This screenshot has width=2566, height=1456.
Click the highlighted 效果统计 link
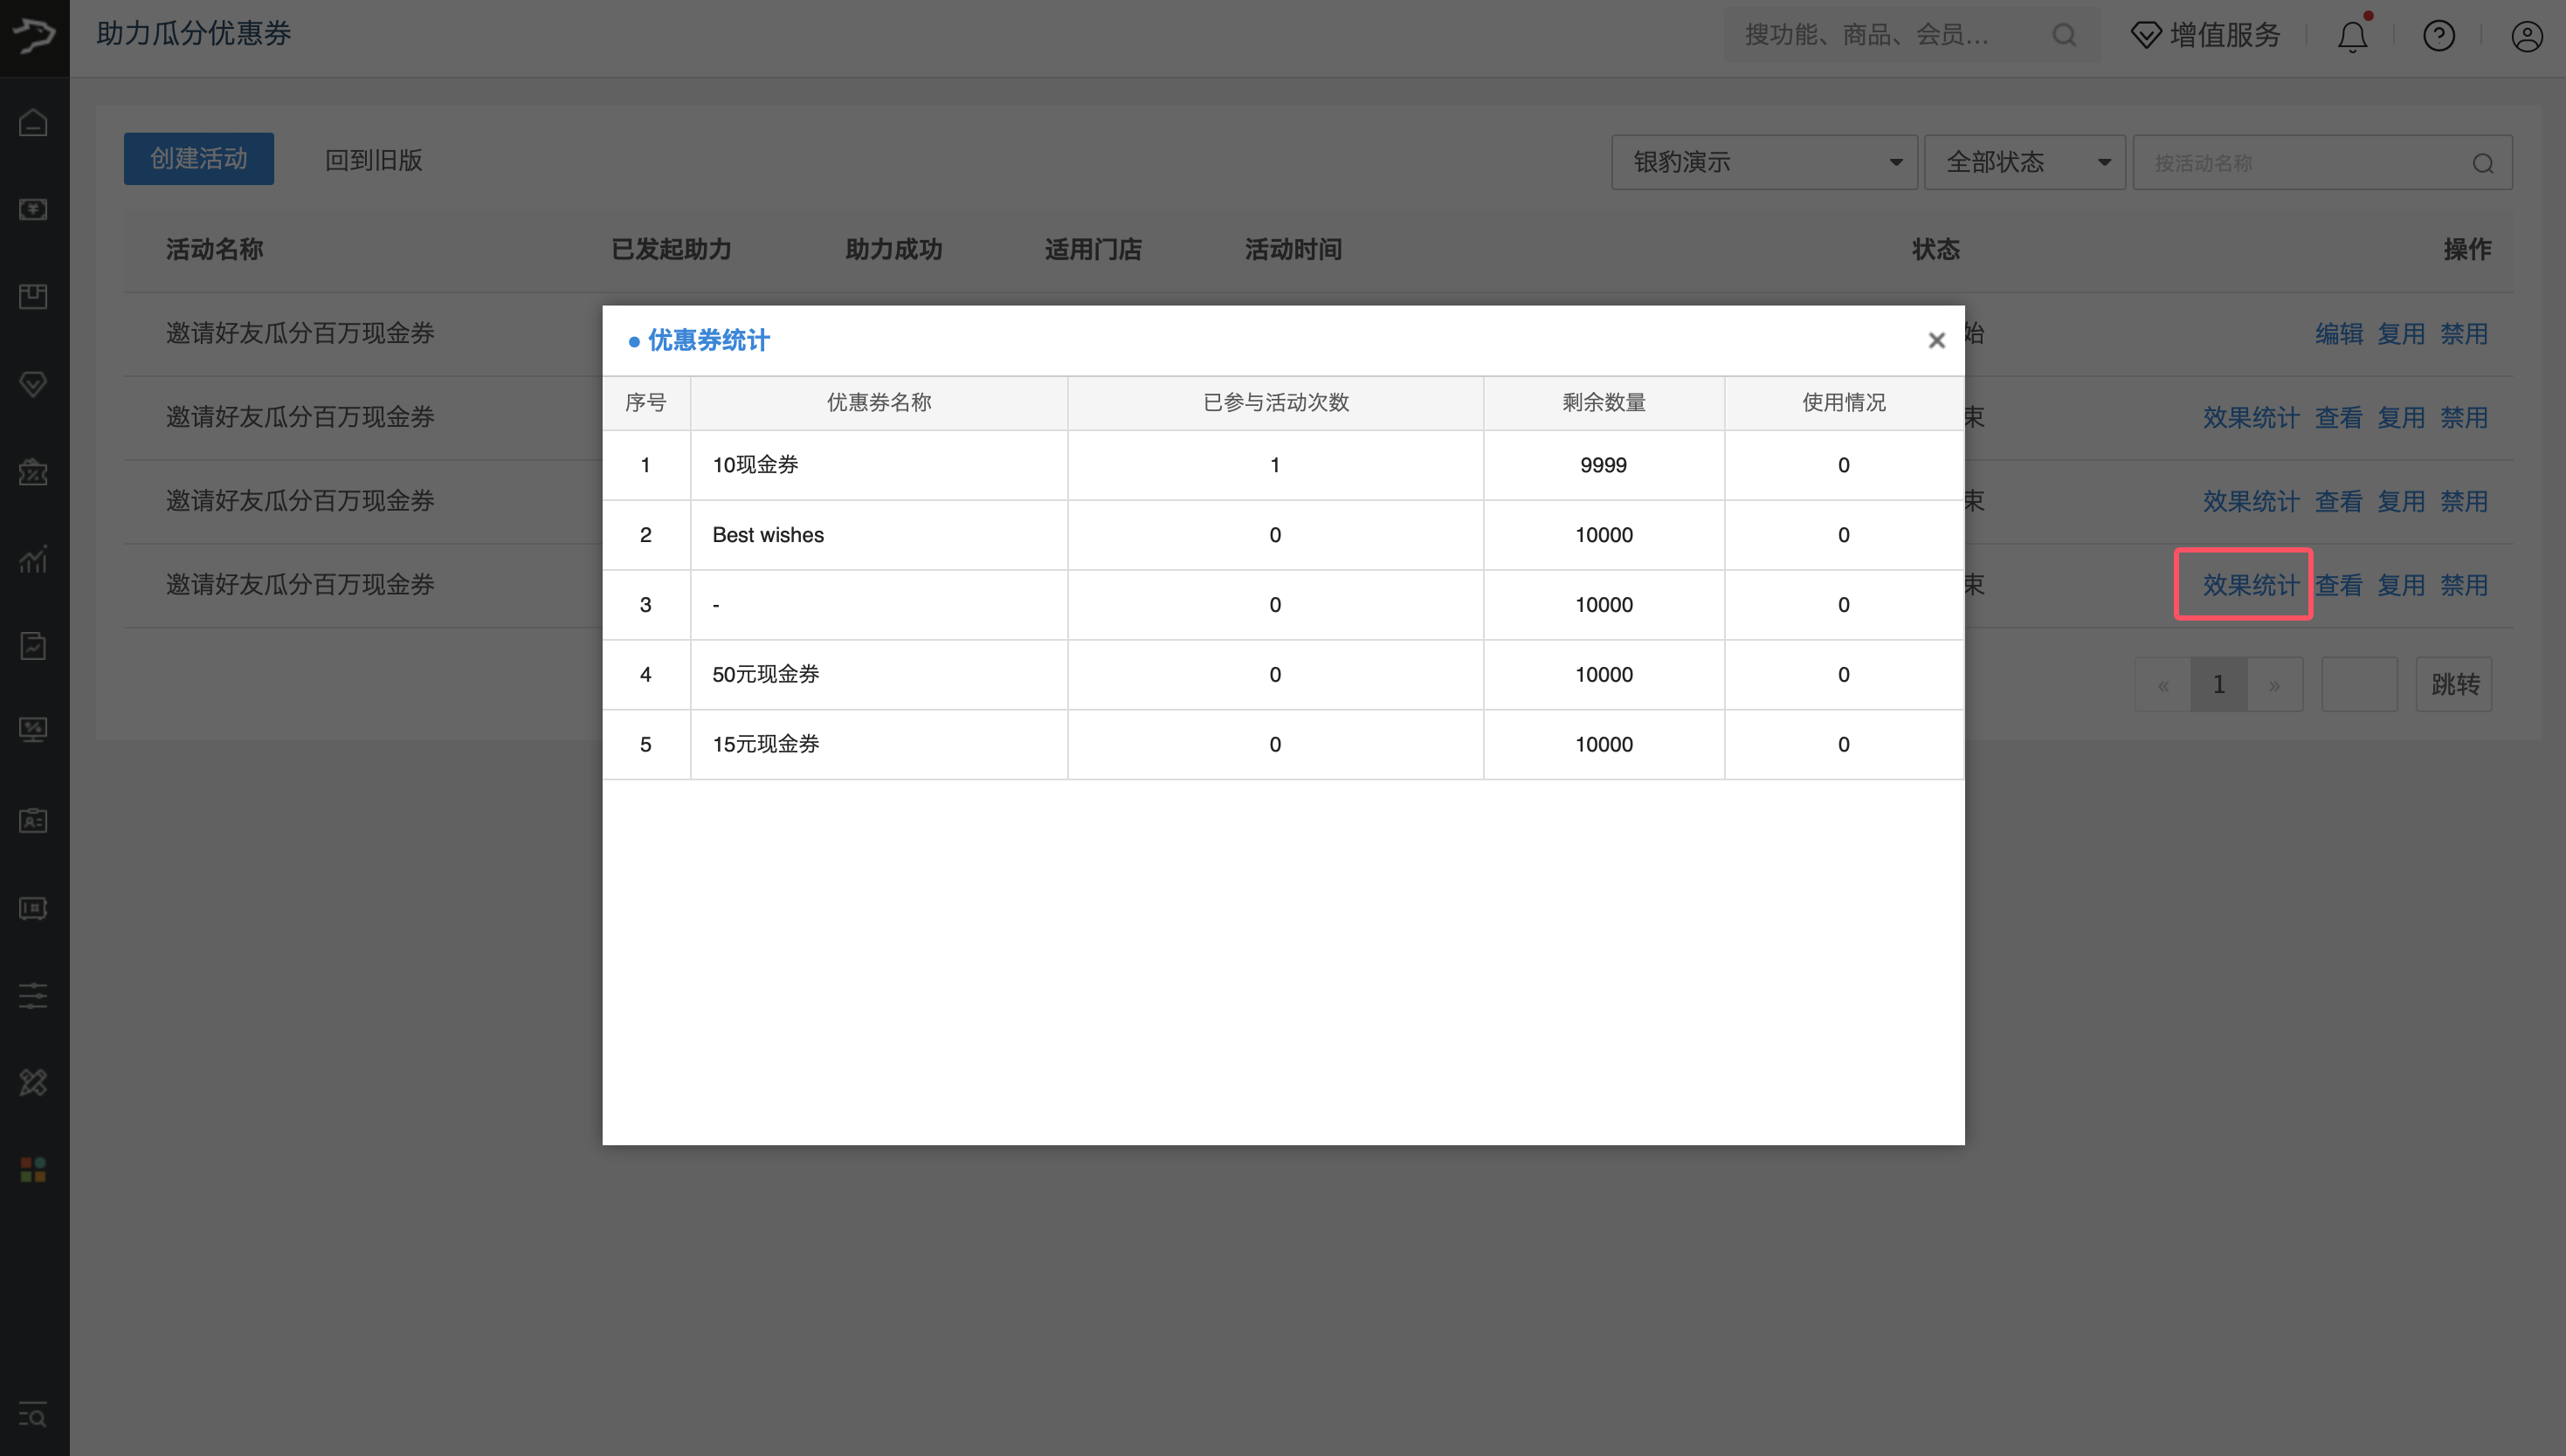pos(2250,585)
